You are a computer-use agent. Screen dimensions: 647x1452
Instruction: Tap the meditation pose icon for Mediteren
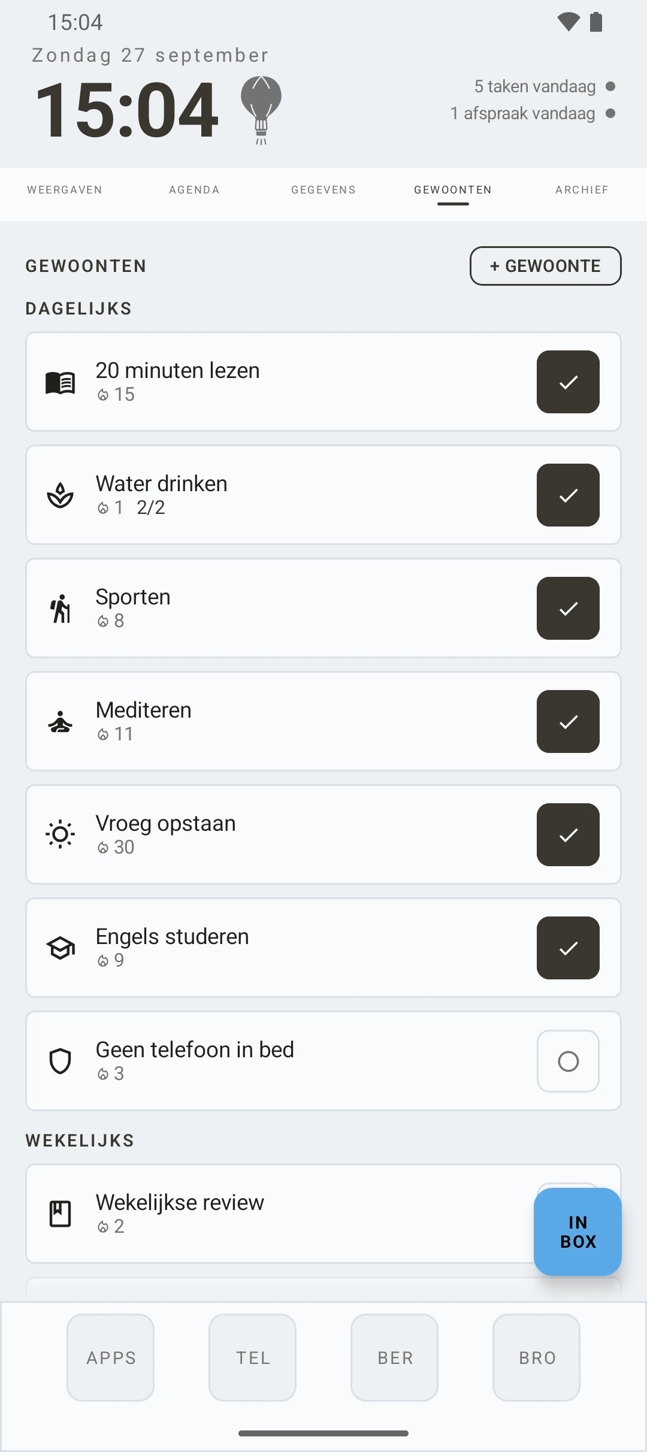pos(61,722)
